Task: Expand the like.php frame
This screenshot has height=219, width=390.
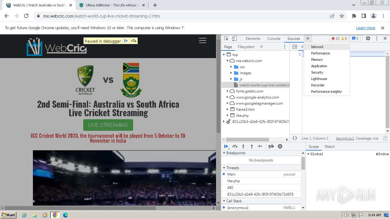Action: 227,116
